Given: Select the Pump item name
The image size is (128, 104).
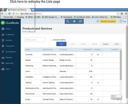Looking at the screenshot, I should tap(28, 99).
